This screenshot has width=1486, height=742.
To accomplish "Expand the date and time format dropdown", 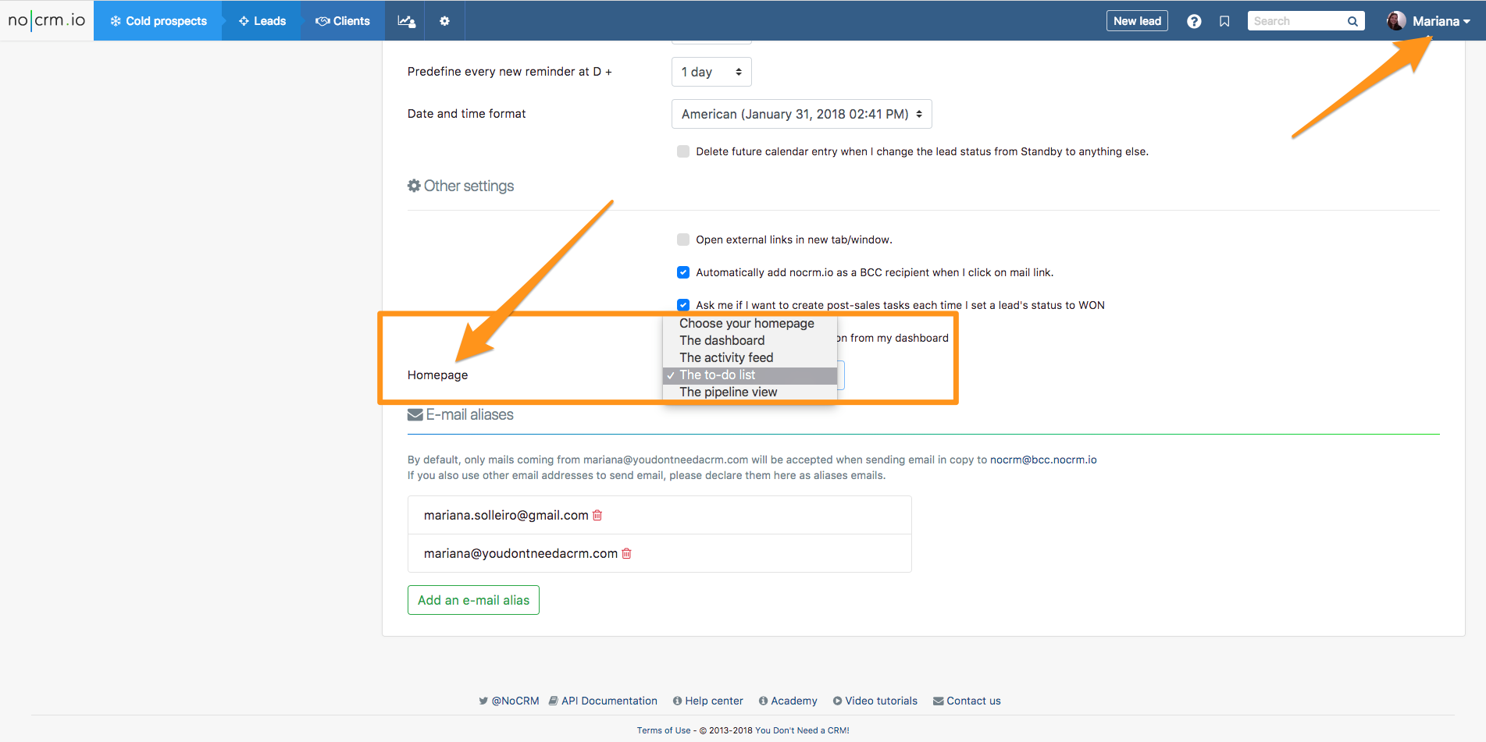I will click(801, 114).
